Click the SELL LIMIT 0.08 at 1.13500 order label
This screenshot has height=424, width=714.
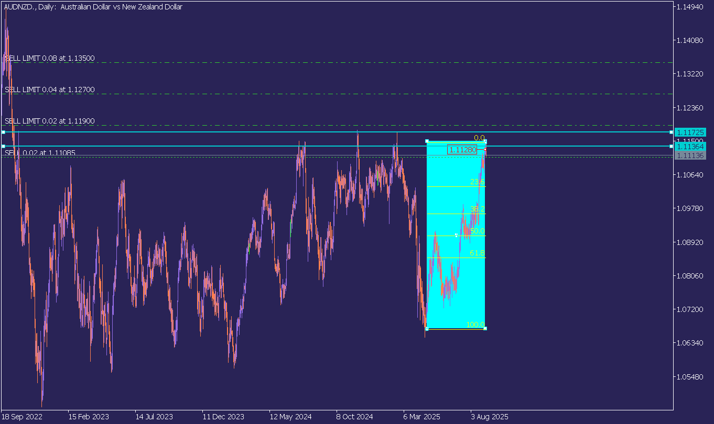point(50,58)
